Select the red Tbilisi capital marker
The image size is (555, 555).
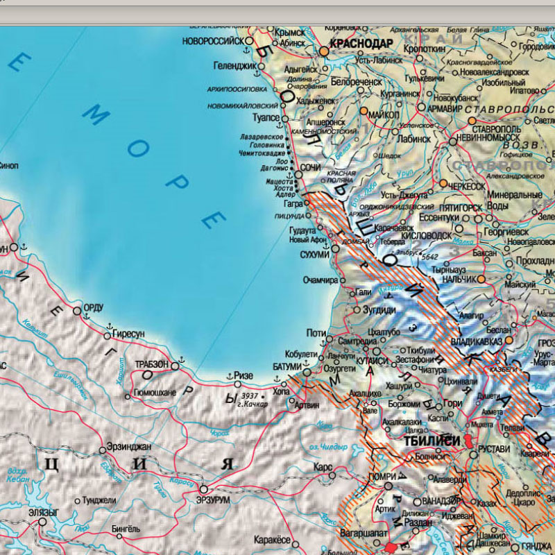[x=467, y=441]
